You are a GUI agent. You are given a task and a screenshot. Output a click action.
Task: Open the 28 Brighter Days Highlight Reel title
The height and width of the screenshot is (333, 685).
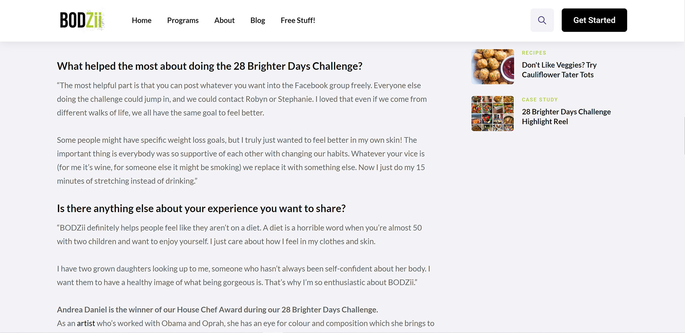(x=566, y=117)
